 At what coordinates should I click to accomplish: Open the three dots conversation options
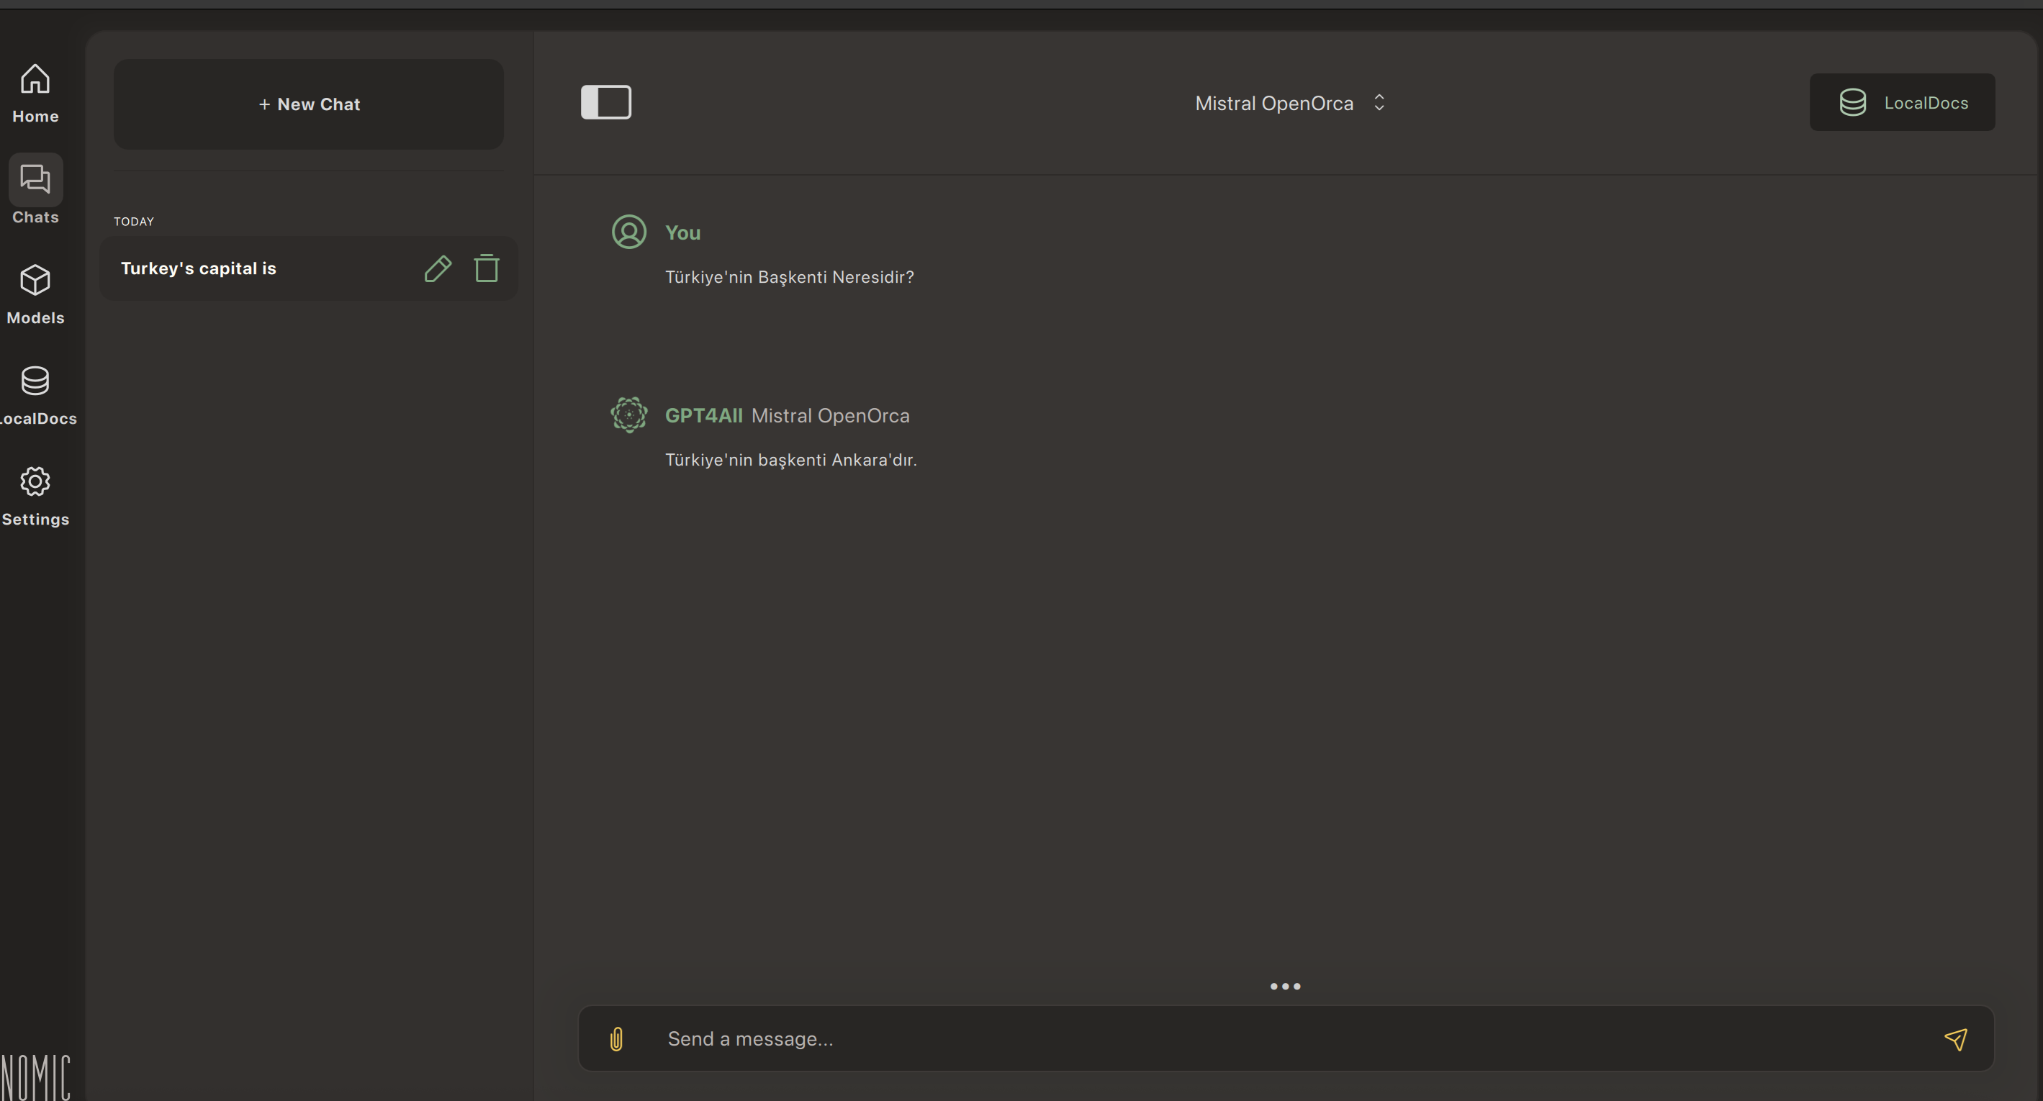1285,986
